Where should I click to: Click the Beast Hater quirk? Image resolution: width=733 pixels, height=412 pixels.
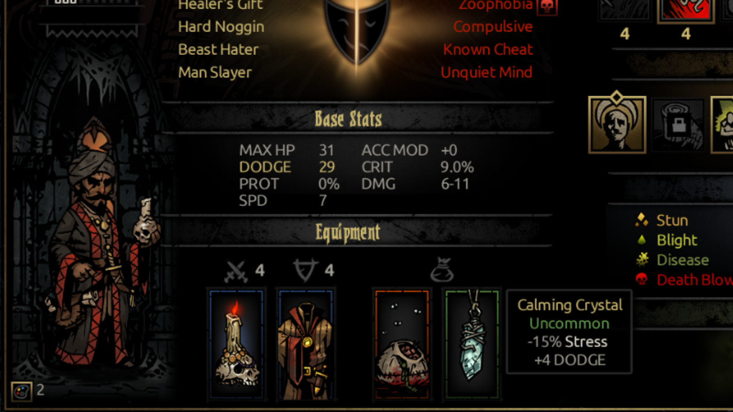[218, 49]
